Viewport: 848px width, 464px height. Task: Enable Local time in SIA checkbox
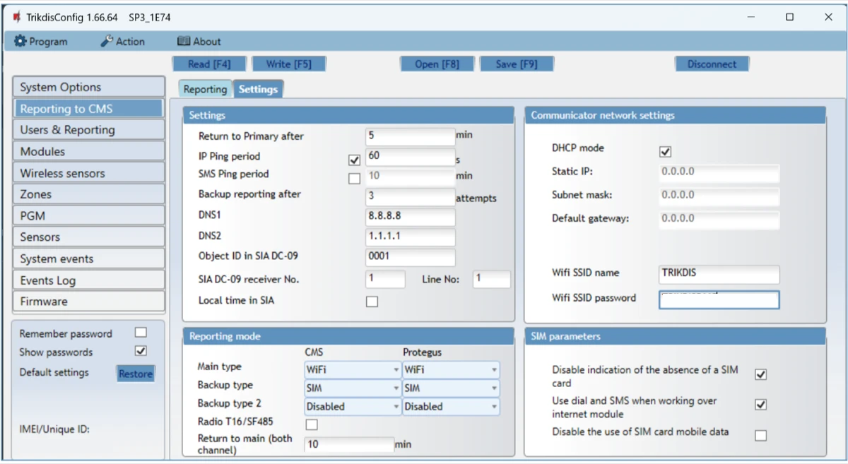[372, 302]
